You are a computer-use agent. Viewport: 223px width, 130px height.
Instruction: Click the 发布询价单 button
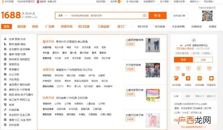click(x=179, y=16)
